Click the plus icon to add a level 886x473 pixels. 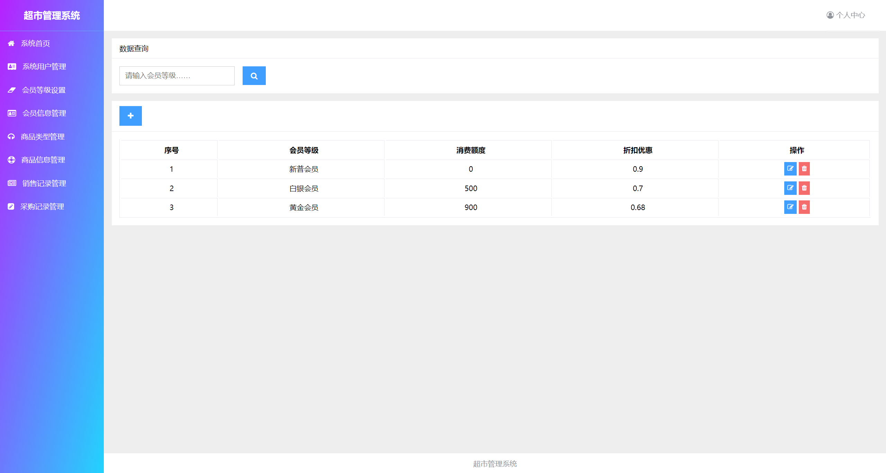point(130,116)
